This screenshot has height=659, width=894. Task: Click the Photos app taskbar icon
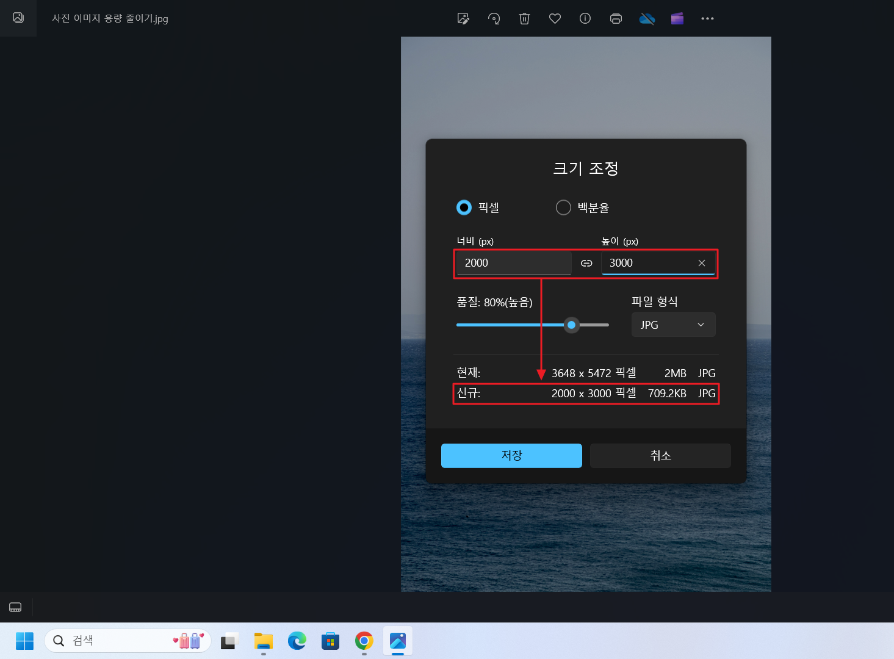(398, 641)
